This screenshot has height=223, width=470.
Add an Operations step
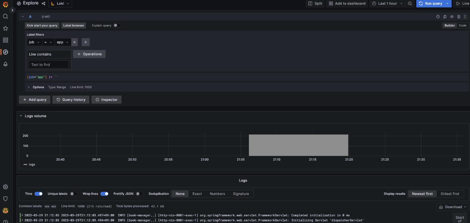point(89,54)
